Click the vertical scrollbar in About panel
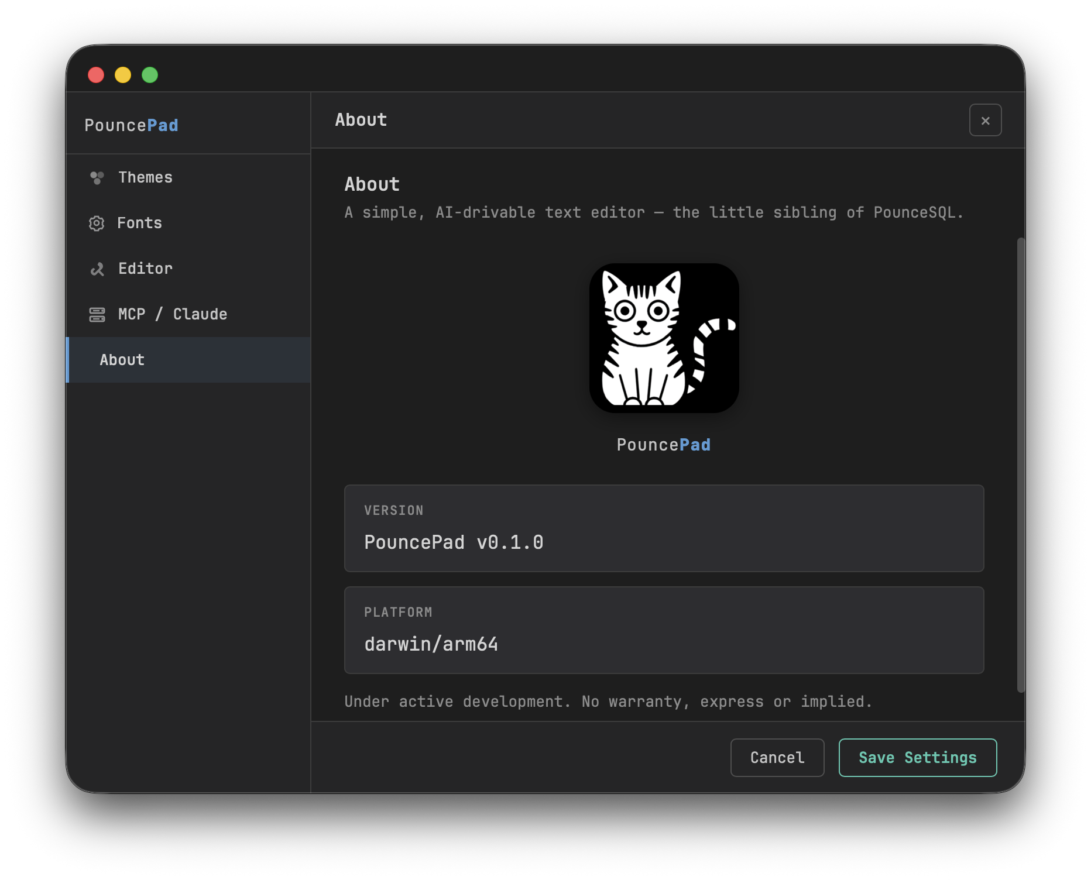Screen dimensions: 1091x880 pyautogui.click(x=1021, y=465)
